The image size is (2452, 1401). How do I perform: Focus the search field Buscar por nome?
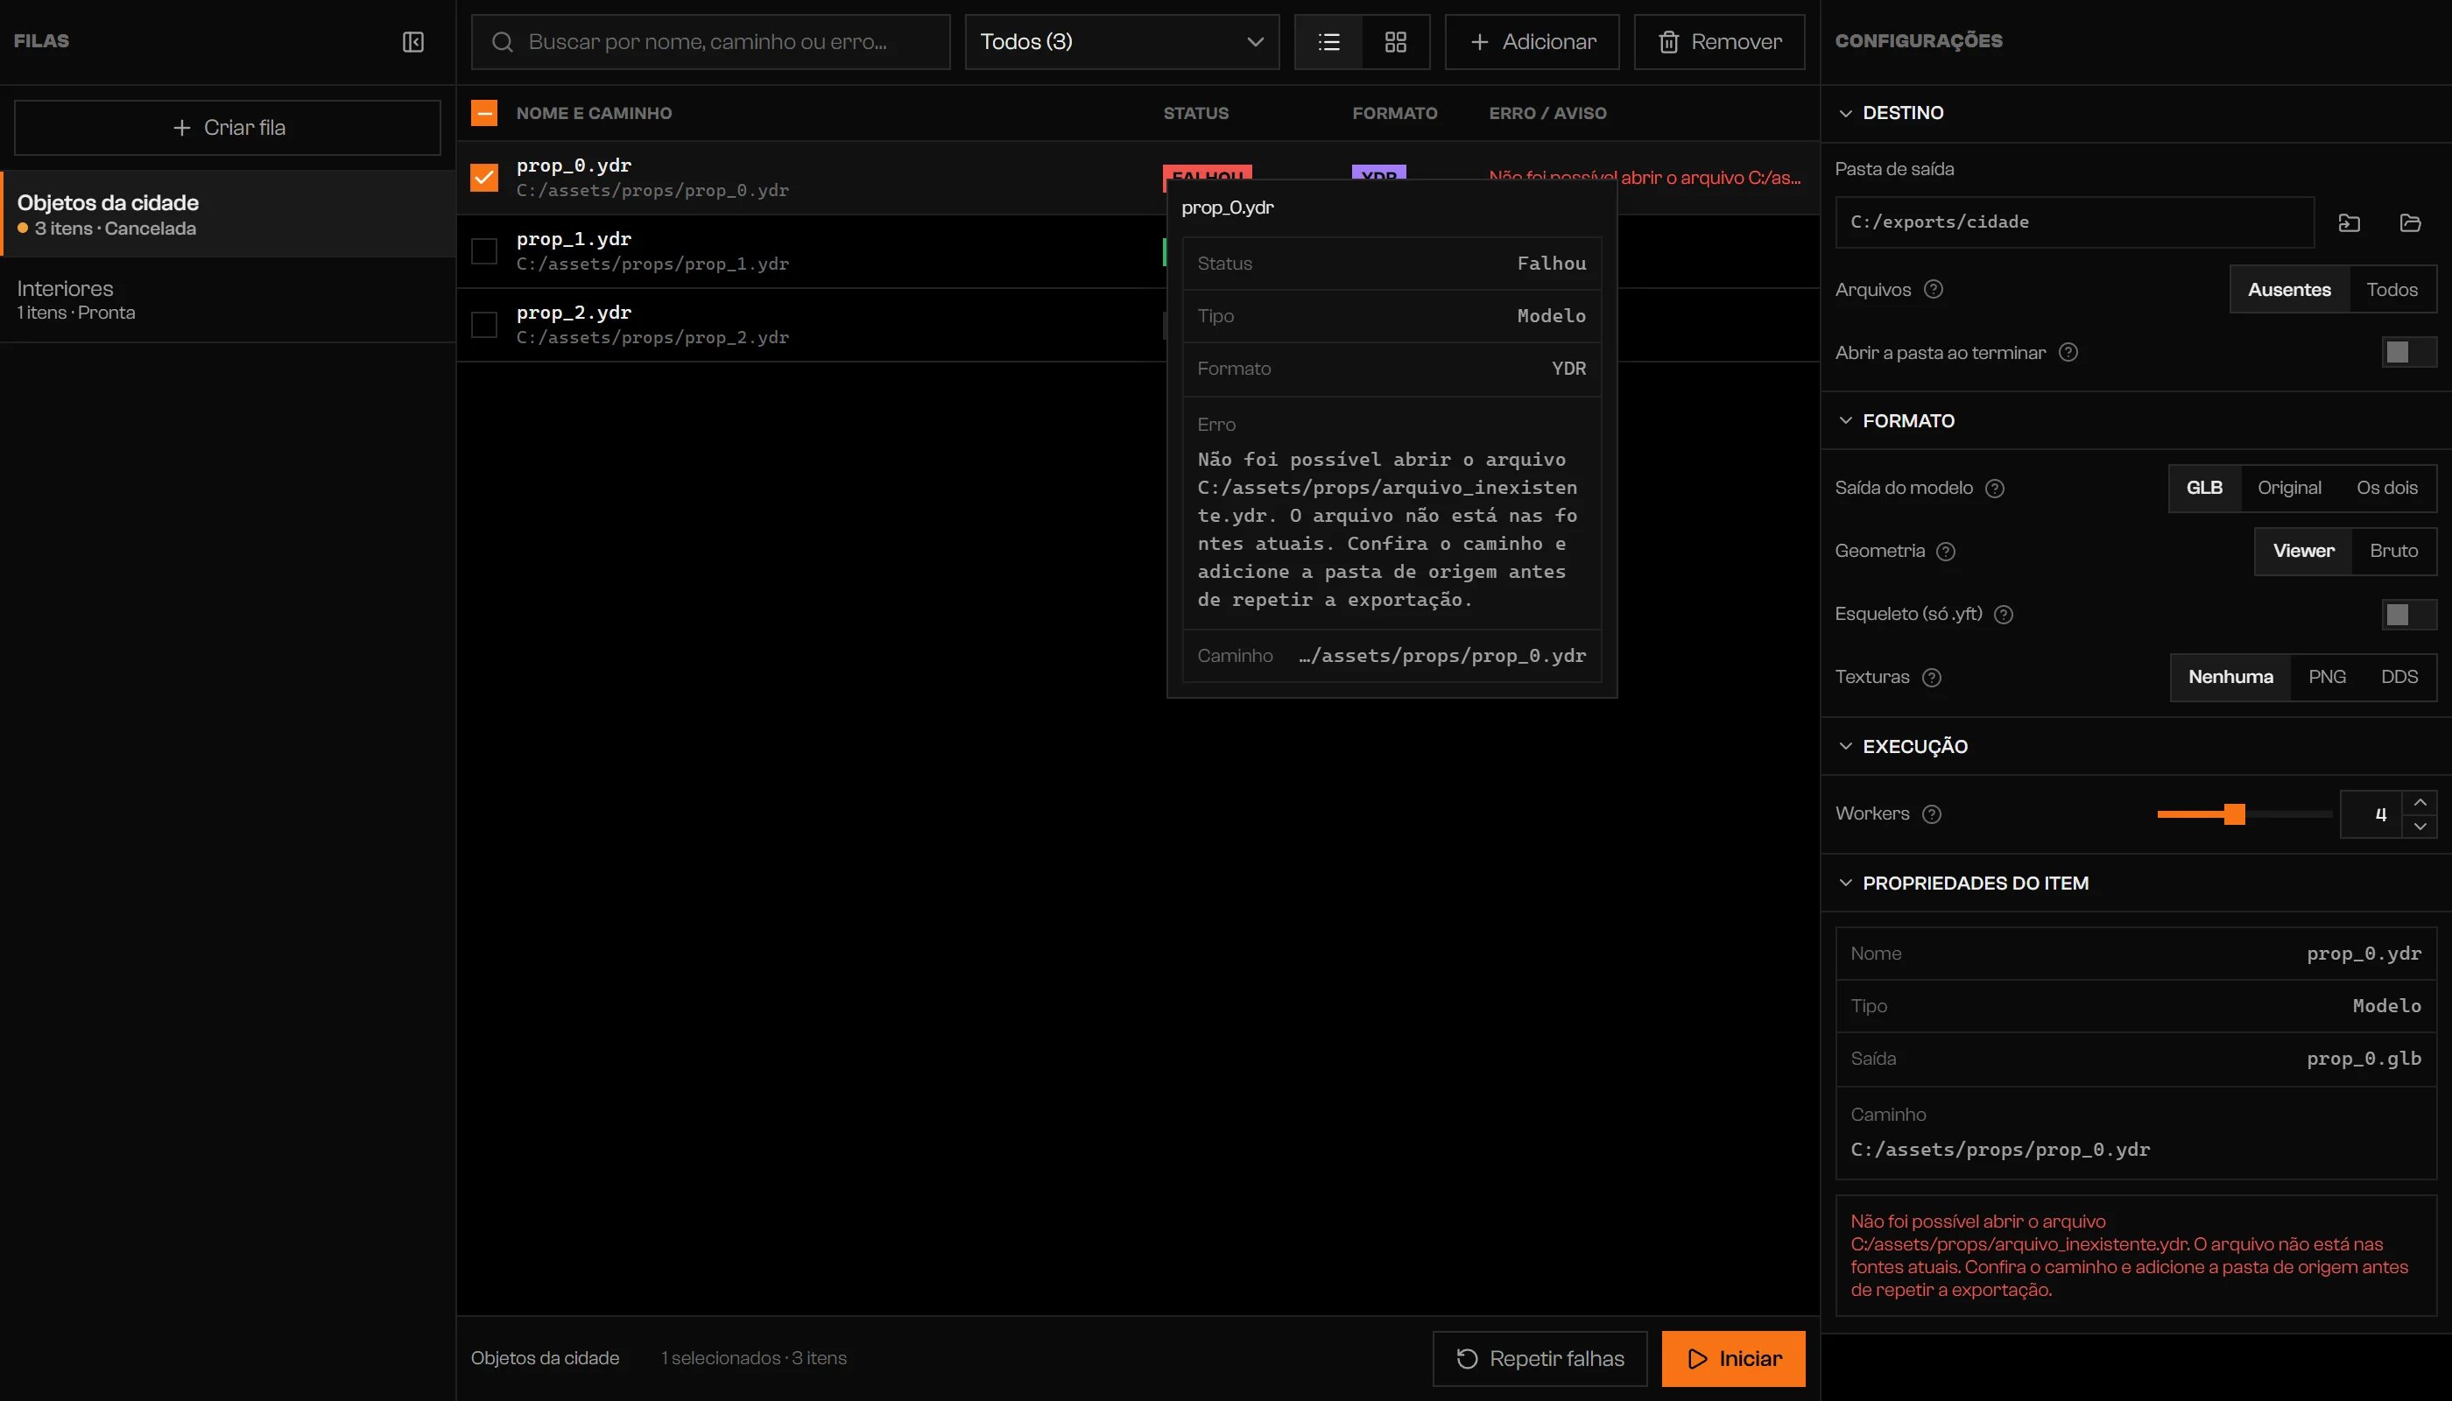tap(710, 41)
